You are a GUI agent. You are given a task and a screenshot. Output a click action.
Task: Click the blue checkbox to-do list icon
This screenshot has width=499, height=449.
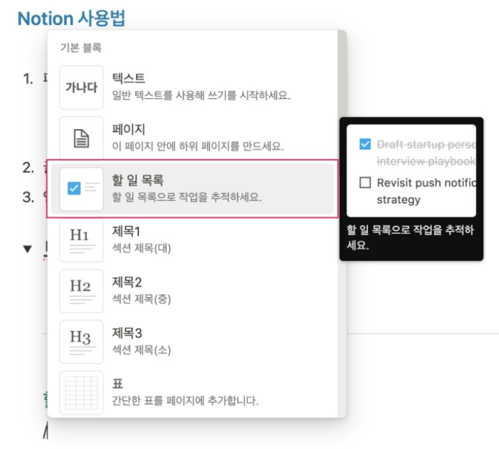(81, 189)
